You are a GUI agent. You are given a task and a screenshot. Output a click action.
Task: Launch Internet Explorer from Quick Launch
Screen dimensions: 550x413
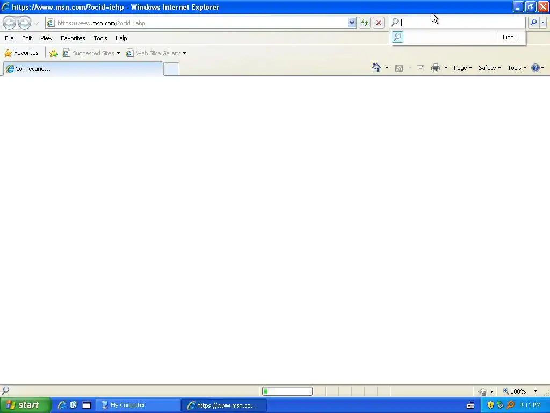point(62,405)
